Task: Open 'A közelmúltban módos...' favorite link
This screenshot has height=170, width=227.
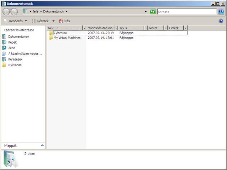Action: 25,53
